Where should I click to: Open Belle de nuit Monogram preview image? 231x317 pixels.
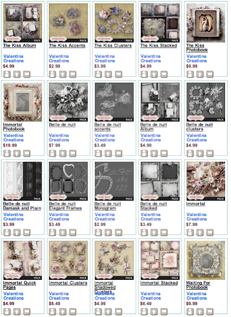click(114, 181)
